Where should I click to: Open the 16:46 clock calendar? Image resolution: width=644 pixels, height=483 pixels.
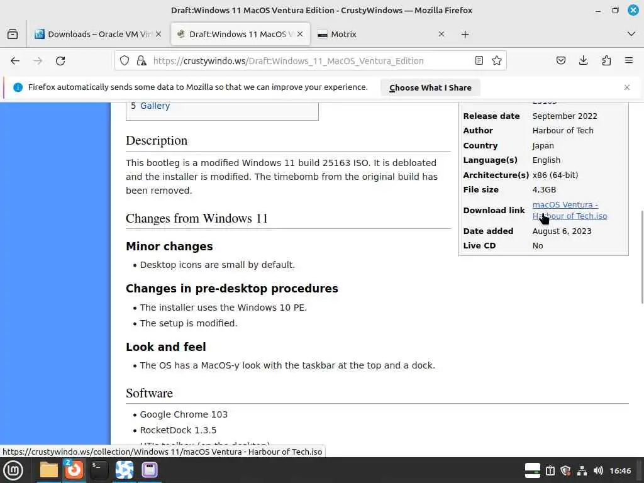coord(620,470)
